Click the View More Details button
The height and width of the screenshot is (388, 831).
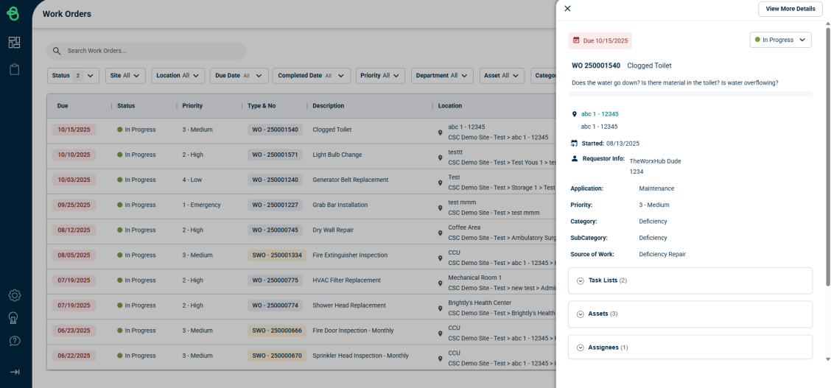pos(790,9)
